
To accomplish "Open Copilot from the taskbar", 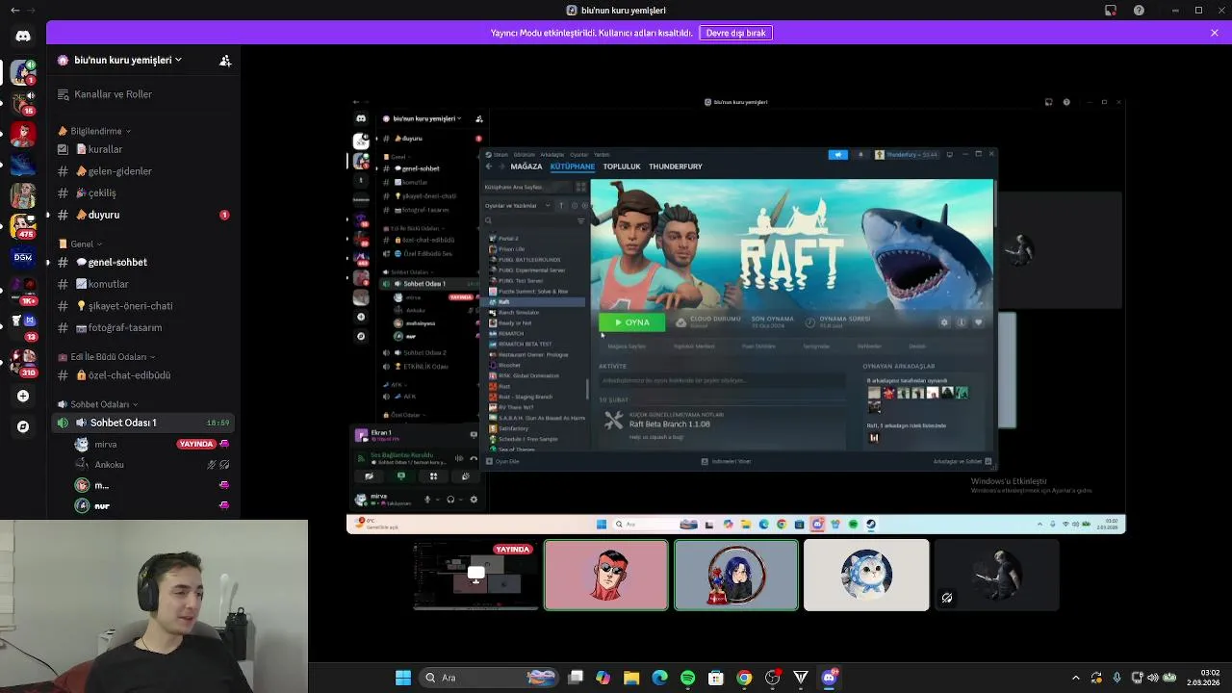I will coord(603,678).
